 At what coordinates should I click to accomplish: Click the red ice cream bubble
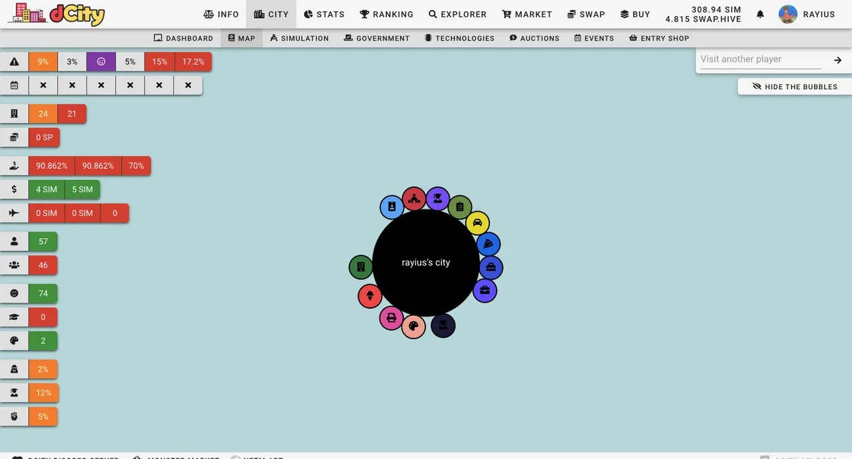tap(370, 295)
